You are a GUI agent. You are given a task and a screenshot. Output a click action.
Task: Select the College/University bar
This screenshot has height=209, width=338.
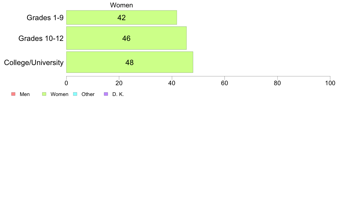(x=129, y=62)
